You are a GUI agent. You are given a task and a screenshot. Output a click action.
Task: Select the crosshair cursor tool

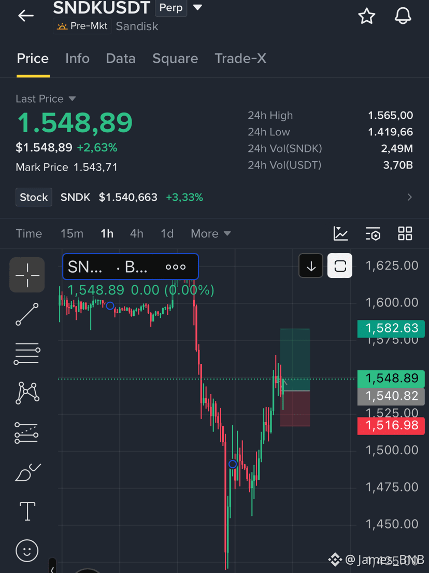point(27,275)
